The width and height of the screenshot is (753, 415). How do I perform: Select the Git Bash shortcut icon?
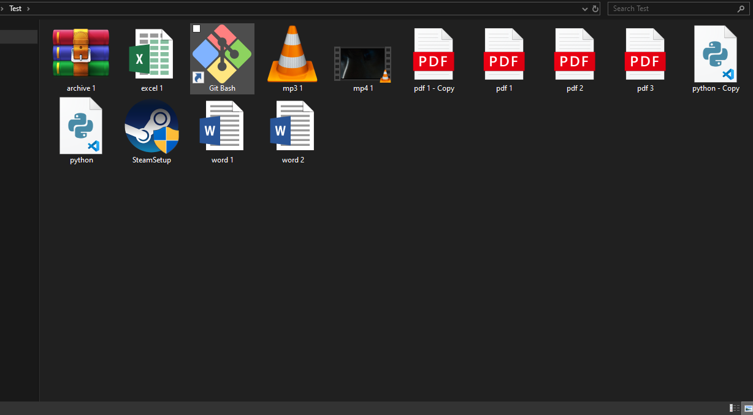222,53
